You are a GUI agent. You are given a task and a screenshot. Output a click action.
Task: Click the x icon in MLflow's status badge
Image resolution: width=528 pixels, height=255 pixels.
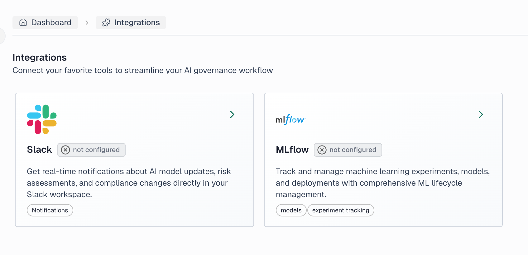[322, 150]
